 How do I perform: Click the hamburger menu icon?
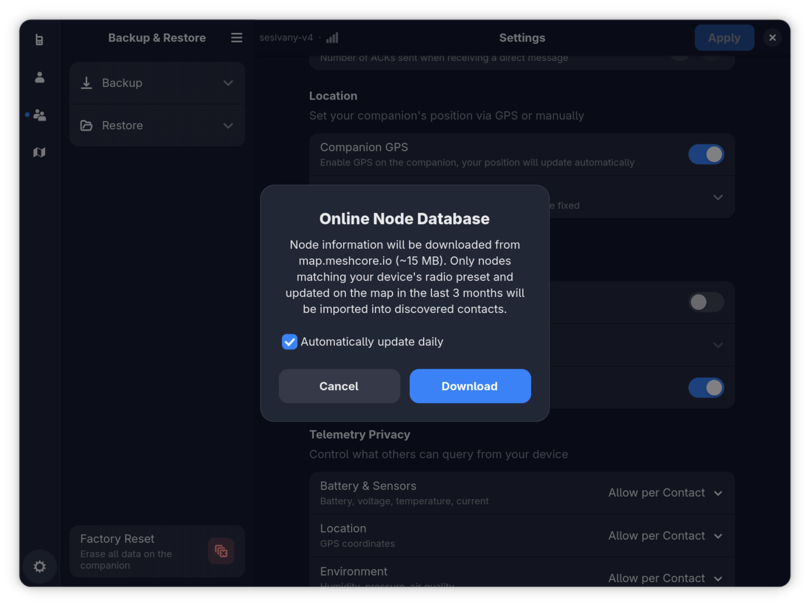(236, 38)
